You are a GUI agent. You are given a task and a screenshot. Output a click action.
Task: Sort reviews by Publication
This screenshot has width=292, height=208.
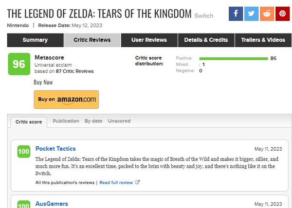click(66, 121)
